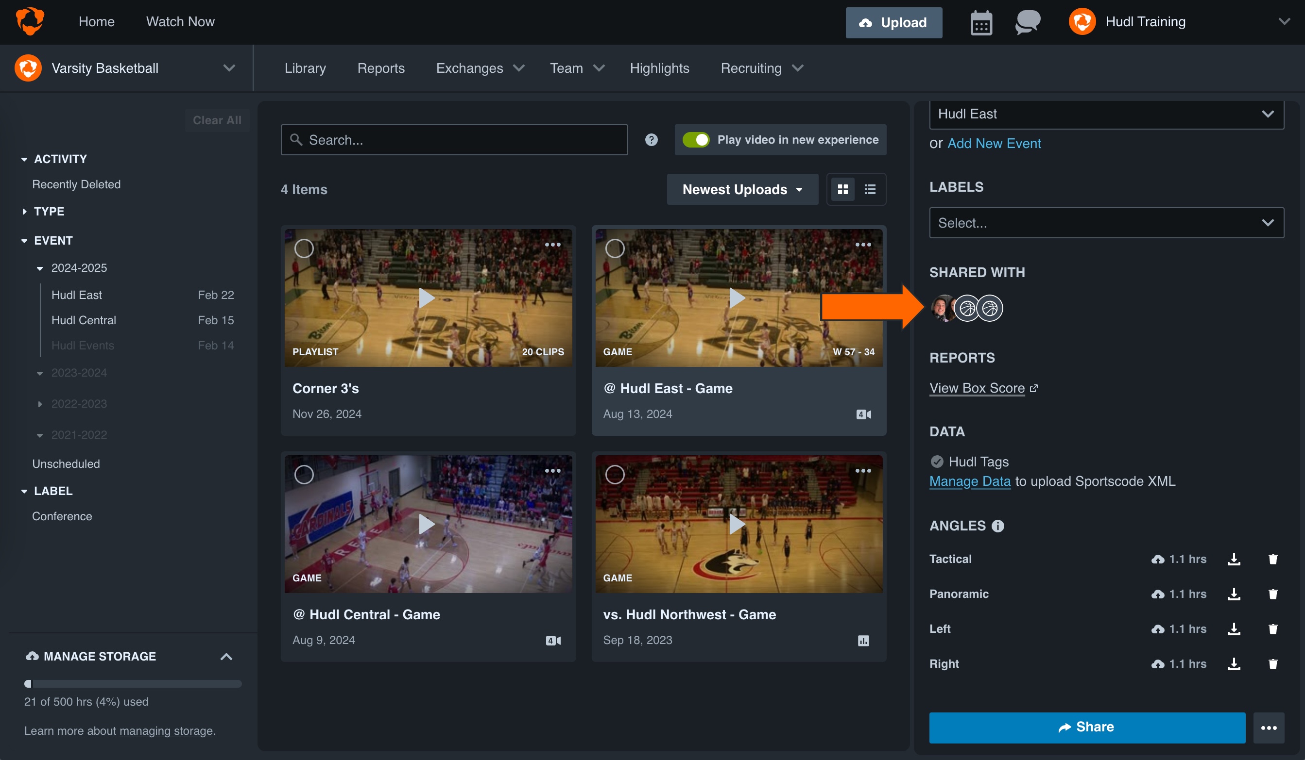Download the Tactical angle
Viewport: 1305px width, 760px height.
[1235, 559]
